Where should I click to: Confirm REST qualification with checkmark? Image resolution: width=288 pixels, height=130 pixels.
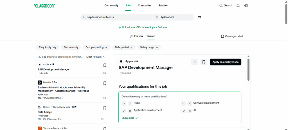click(x=124, y=104)
